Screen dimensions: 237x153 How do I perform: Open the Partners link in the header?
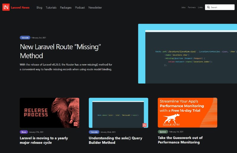pyautogui.click(x=192, y=7)
